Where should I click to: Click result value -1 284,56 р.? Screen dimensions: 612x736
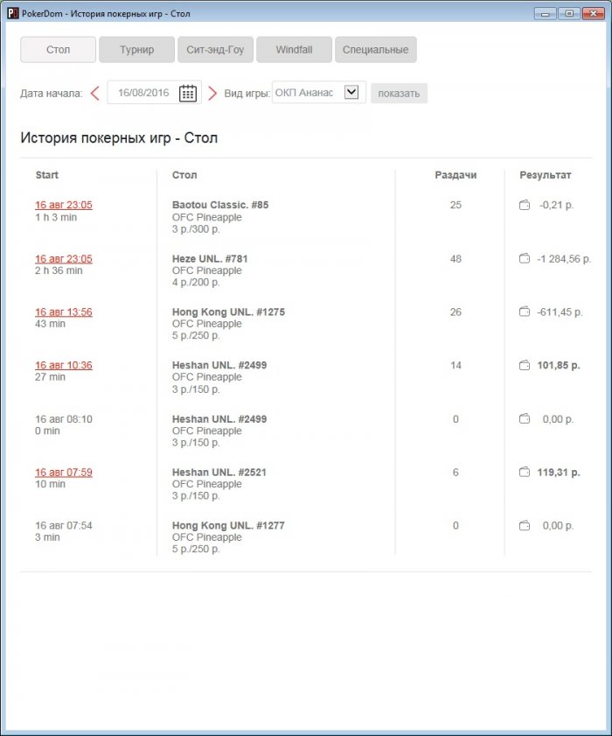click(x=564, y=259)
